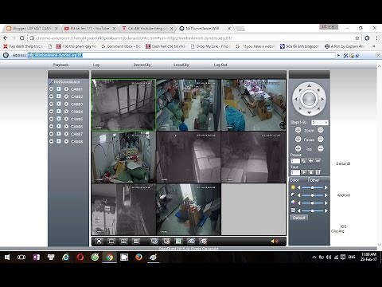The image size is (382, 287).
Task: Switch to single-window view
Action: click(111, 242)
